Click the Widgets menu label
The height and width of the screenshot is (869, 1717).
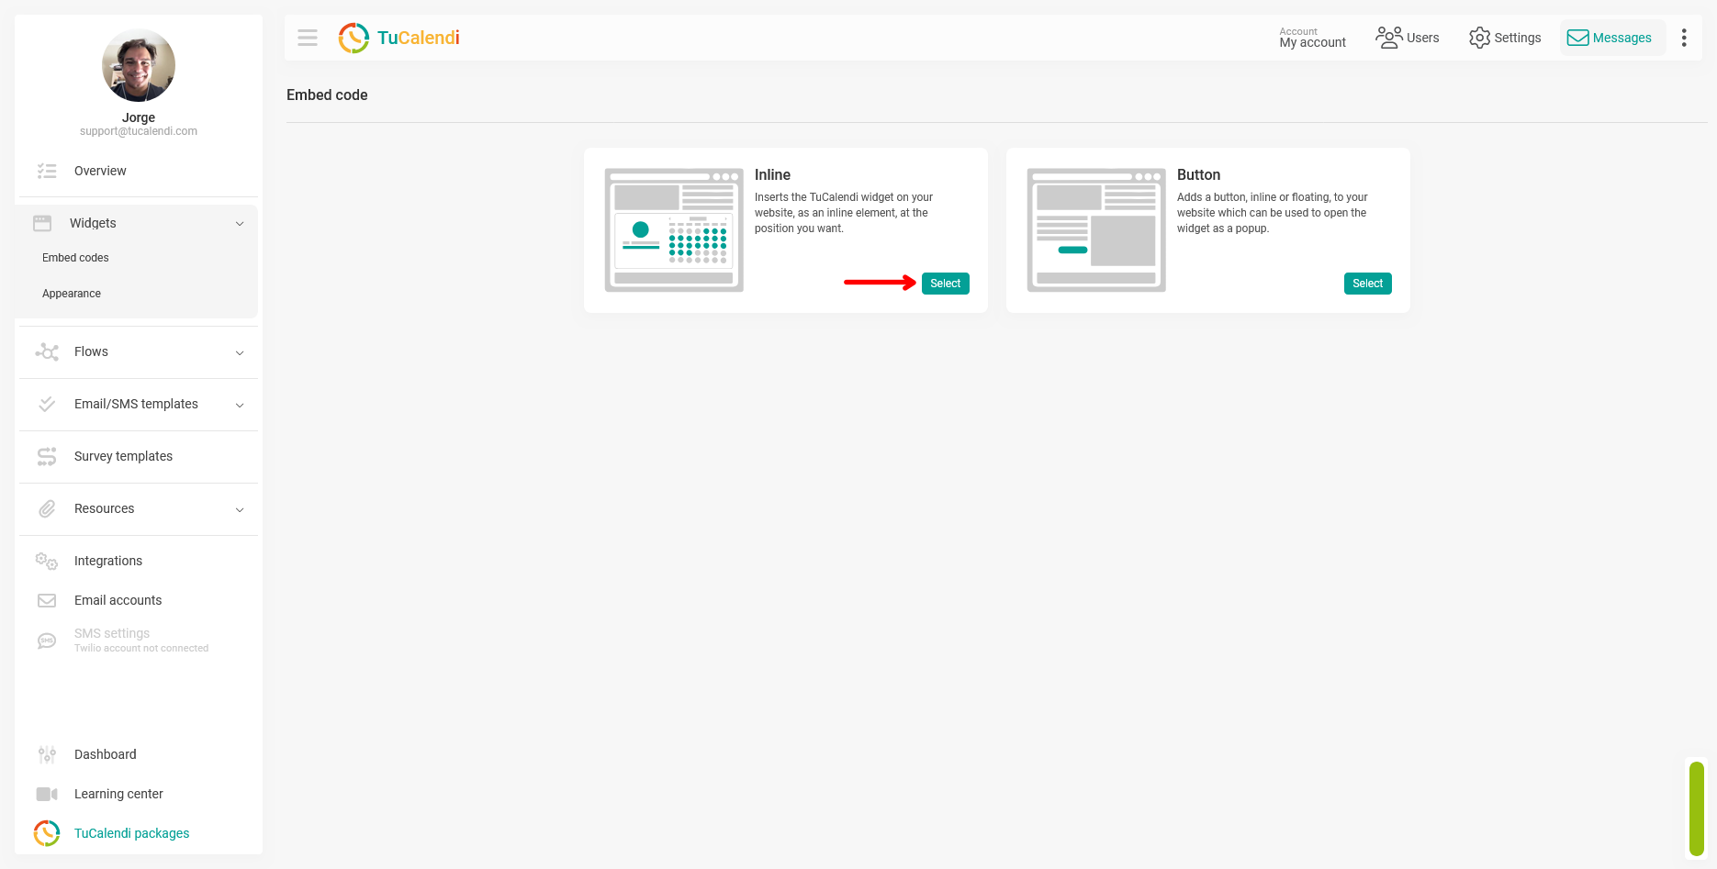coord(93,223)
